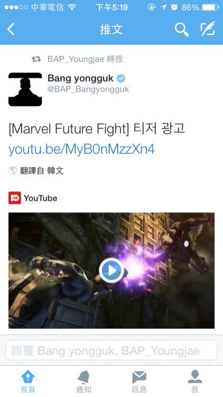Viewport: 223px width, 397px height.
Task: Tap the verified badge next to Bang yongguk
Action: [x=121, y=78]
